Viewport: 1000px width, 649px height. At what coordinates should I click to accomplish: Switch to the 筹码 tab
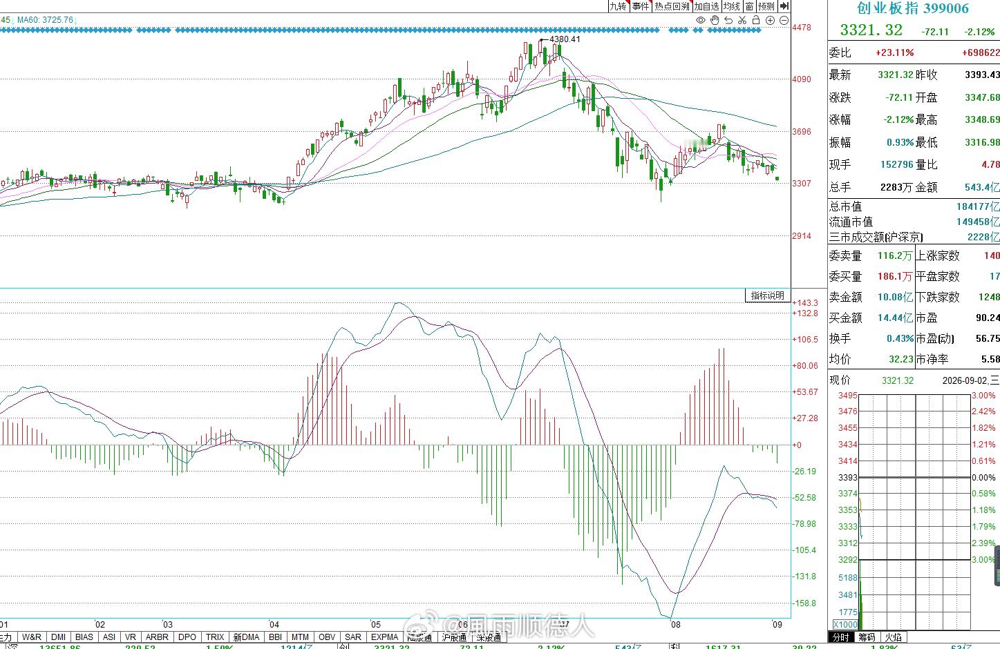click(867, 637)
